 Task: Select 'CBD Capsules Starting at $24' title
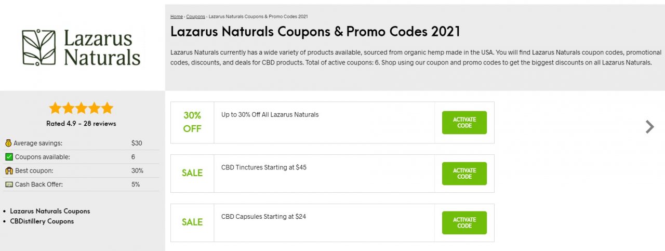[264, 216]
